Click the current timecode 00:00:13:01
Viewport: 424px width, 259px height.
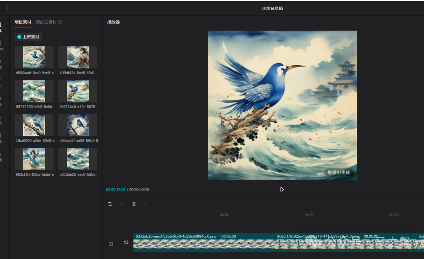(x=116, y=190)
